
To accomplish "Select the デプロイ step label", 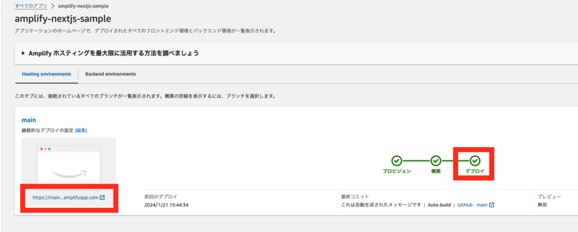I will [x=475, y=171].
